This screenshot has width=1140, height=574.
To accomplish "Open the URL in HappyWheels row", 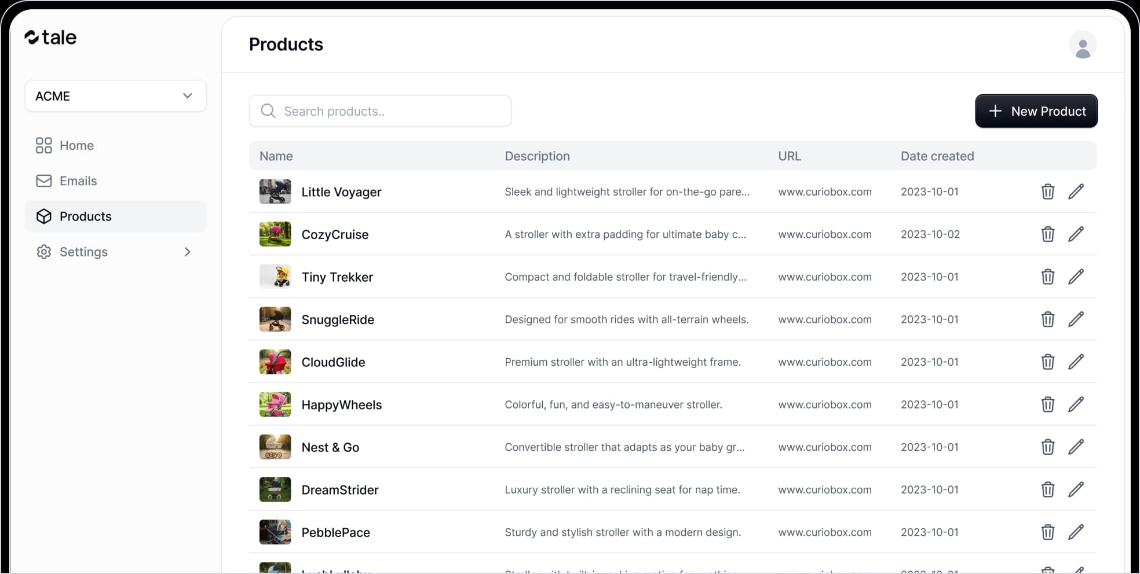I will click(825, 404).
